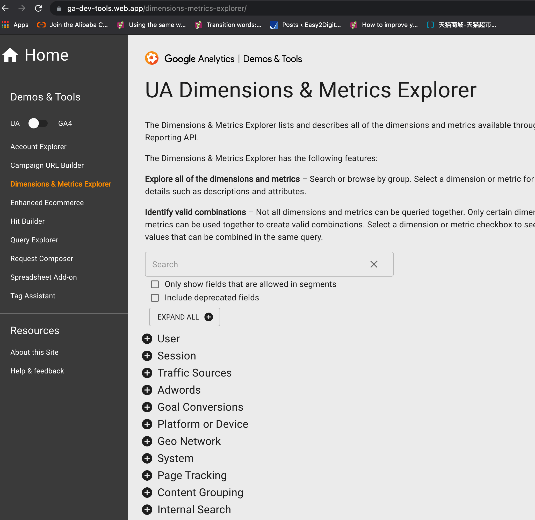535x520 pixels.
Task: Open How to improve y... bookmark
Action: (384, 25)
